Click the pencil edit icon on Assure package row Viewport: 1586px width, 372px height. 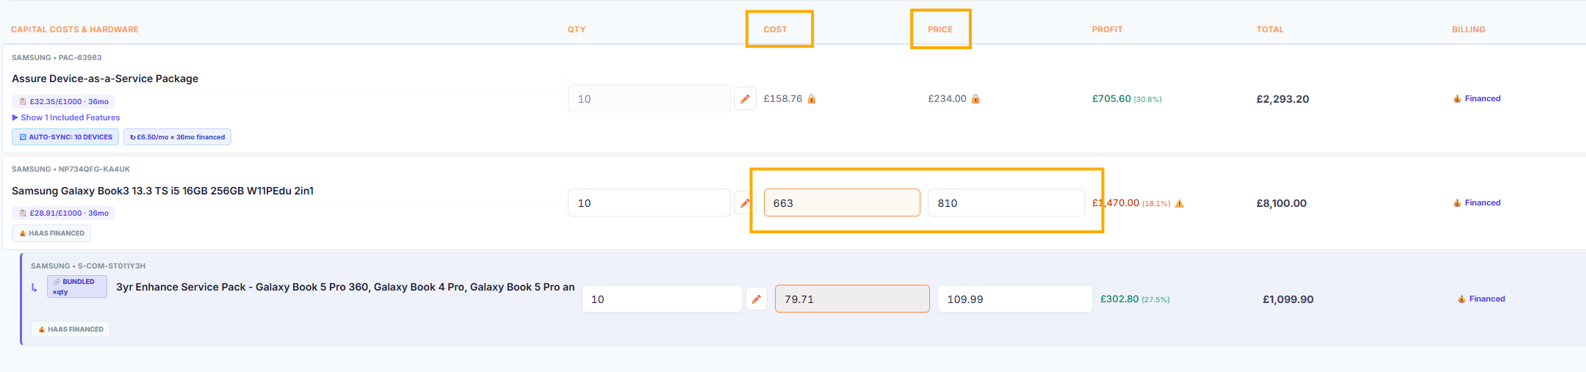click(745, 98)
